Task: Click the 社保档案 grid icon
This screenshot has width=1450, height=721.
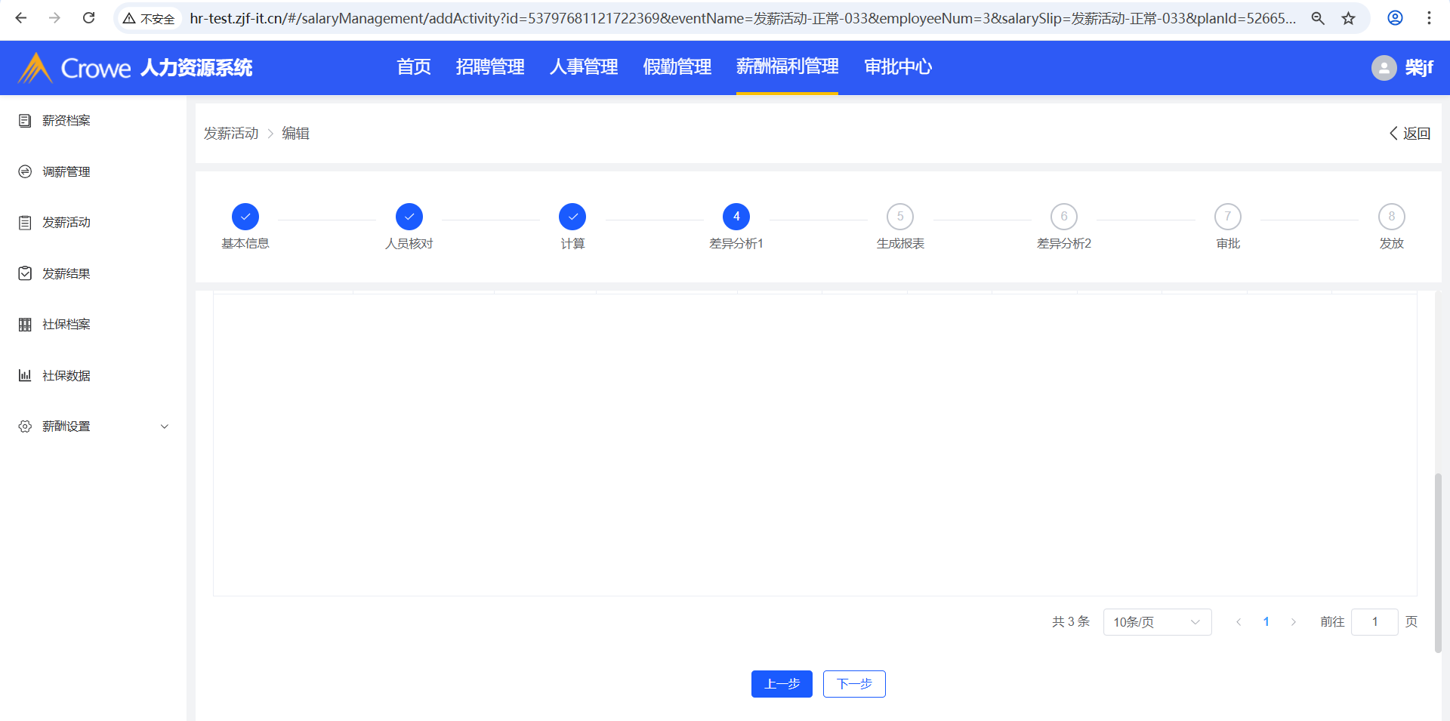Action: coord(25,325)
